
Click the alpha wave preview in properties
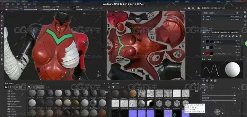(x=211, y=70)
